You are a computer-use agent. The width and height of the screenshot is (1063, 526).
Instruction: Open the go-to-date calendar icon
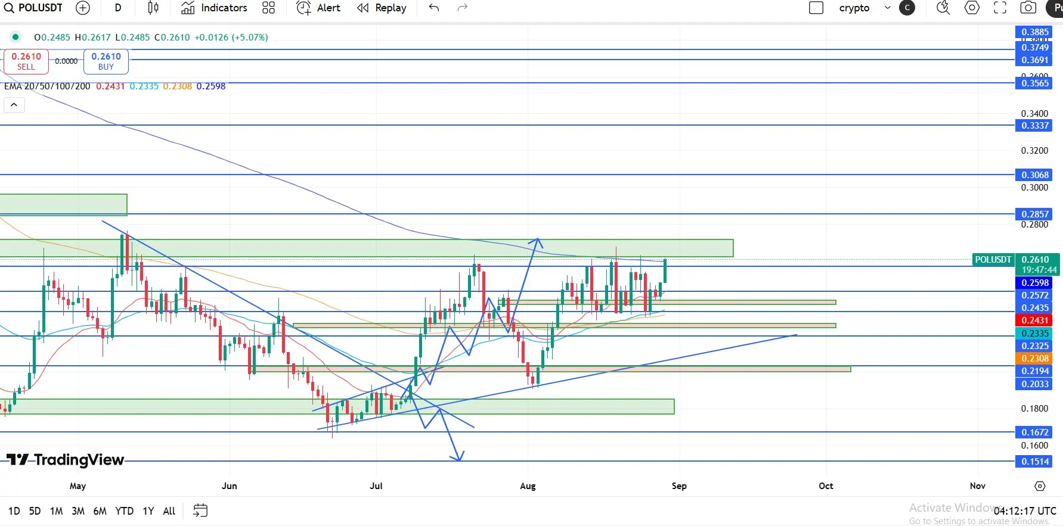(200, 511)
